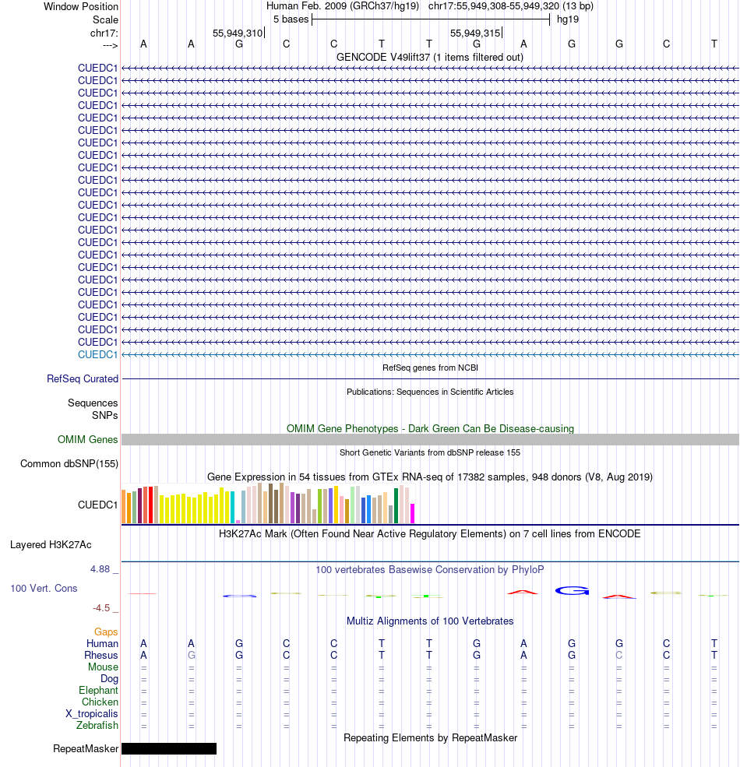Open the OMIM Gene Phenotypes track title
This screenshot has width=740, height=767.
(430, 428)
